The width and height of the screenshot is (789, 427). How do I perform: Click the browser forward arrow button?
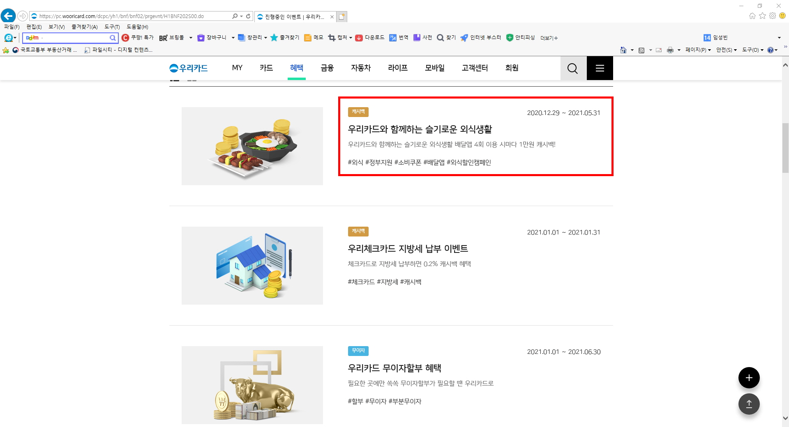(23, 16)
